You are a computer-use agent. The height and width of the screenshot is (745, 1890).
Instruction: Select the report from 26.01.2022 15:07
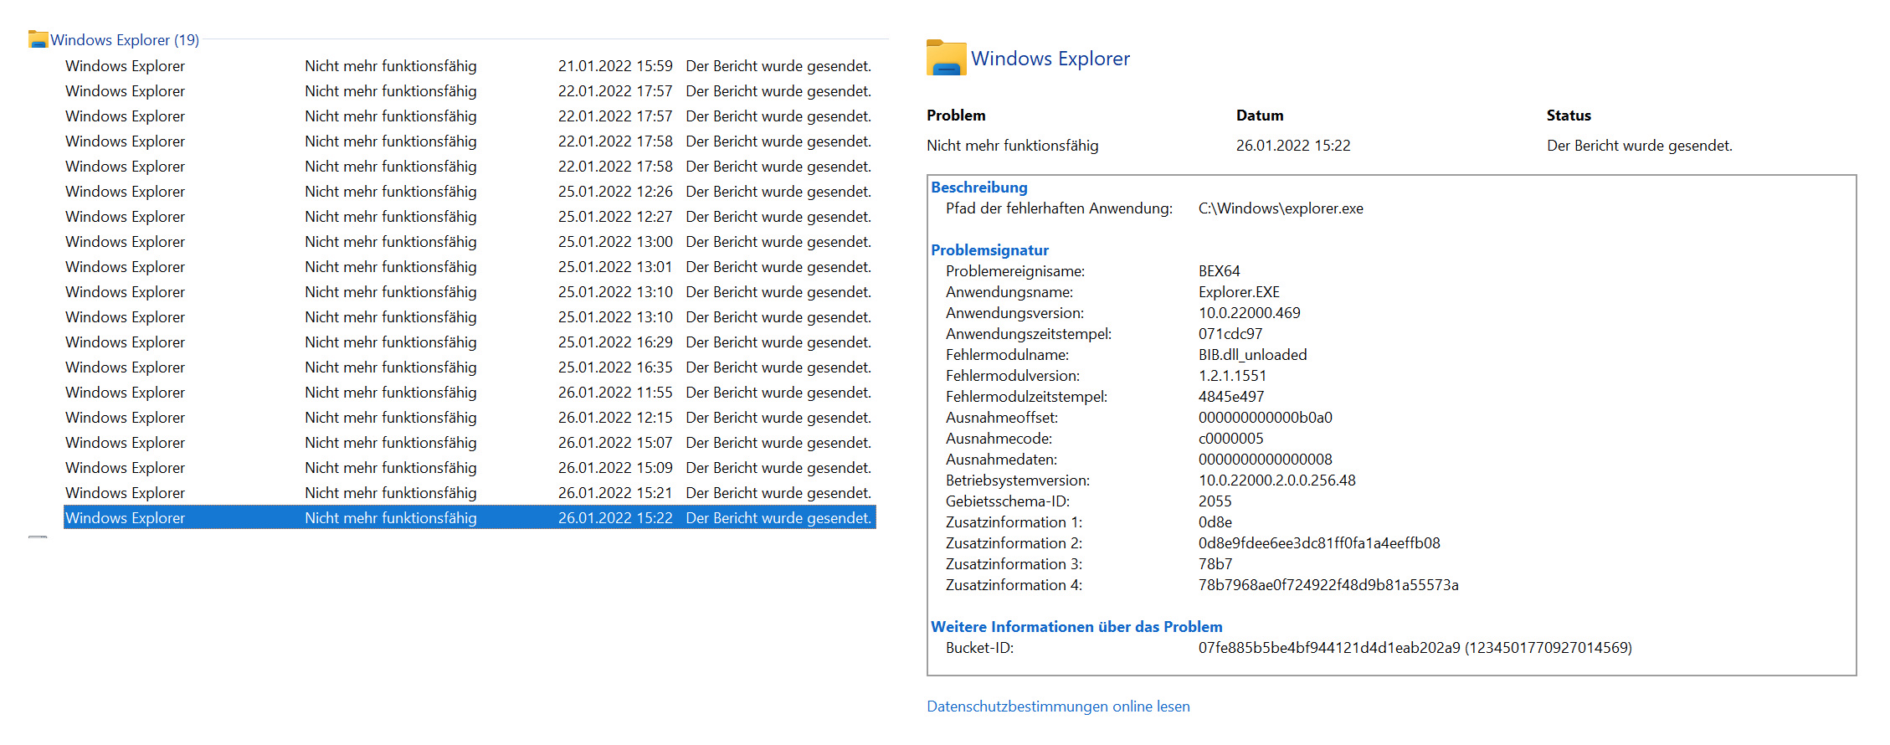tap(470, 442)
